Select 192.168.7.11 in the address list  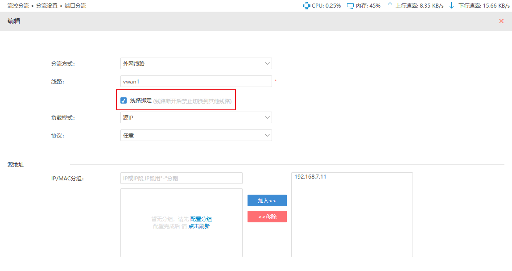coord(310,177)
